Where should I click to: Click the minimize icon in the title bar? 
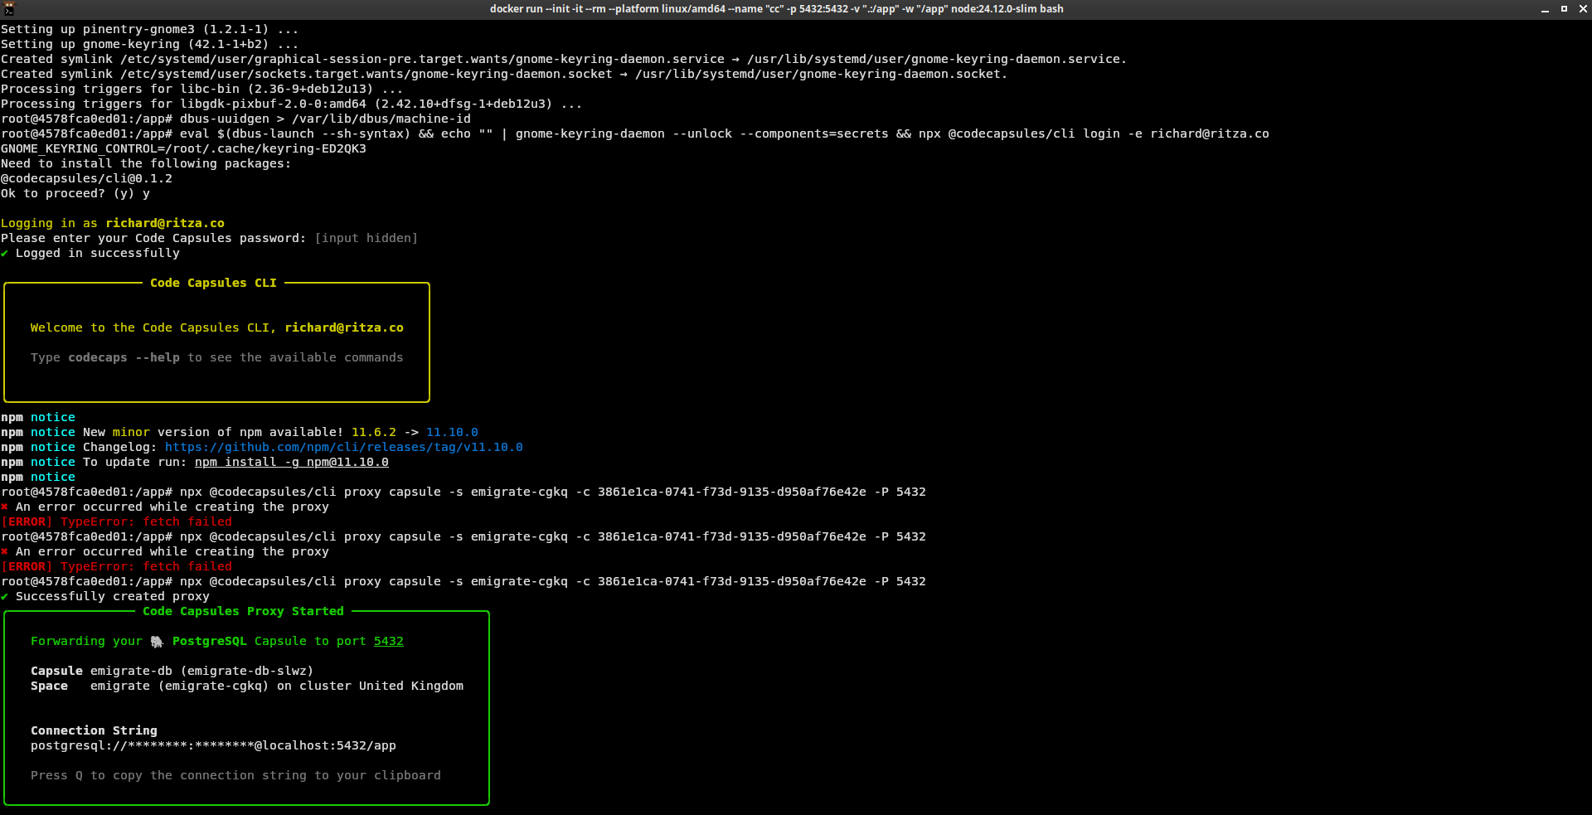[x=1543, y=9]
